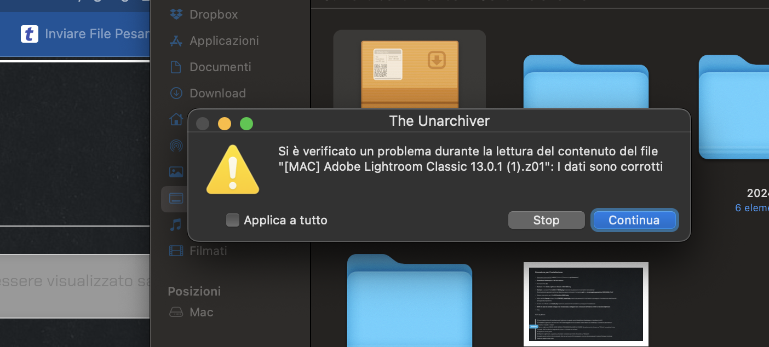Screen dimensions: 769x347
Task: Select the Filmati film strip icon
Action: click(176, 251)
